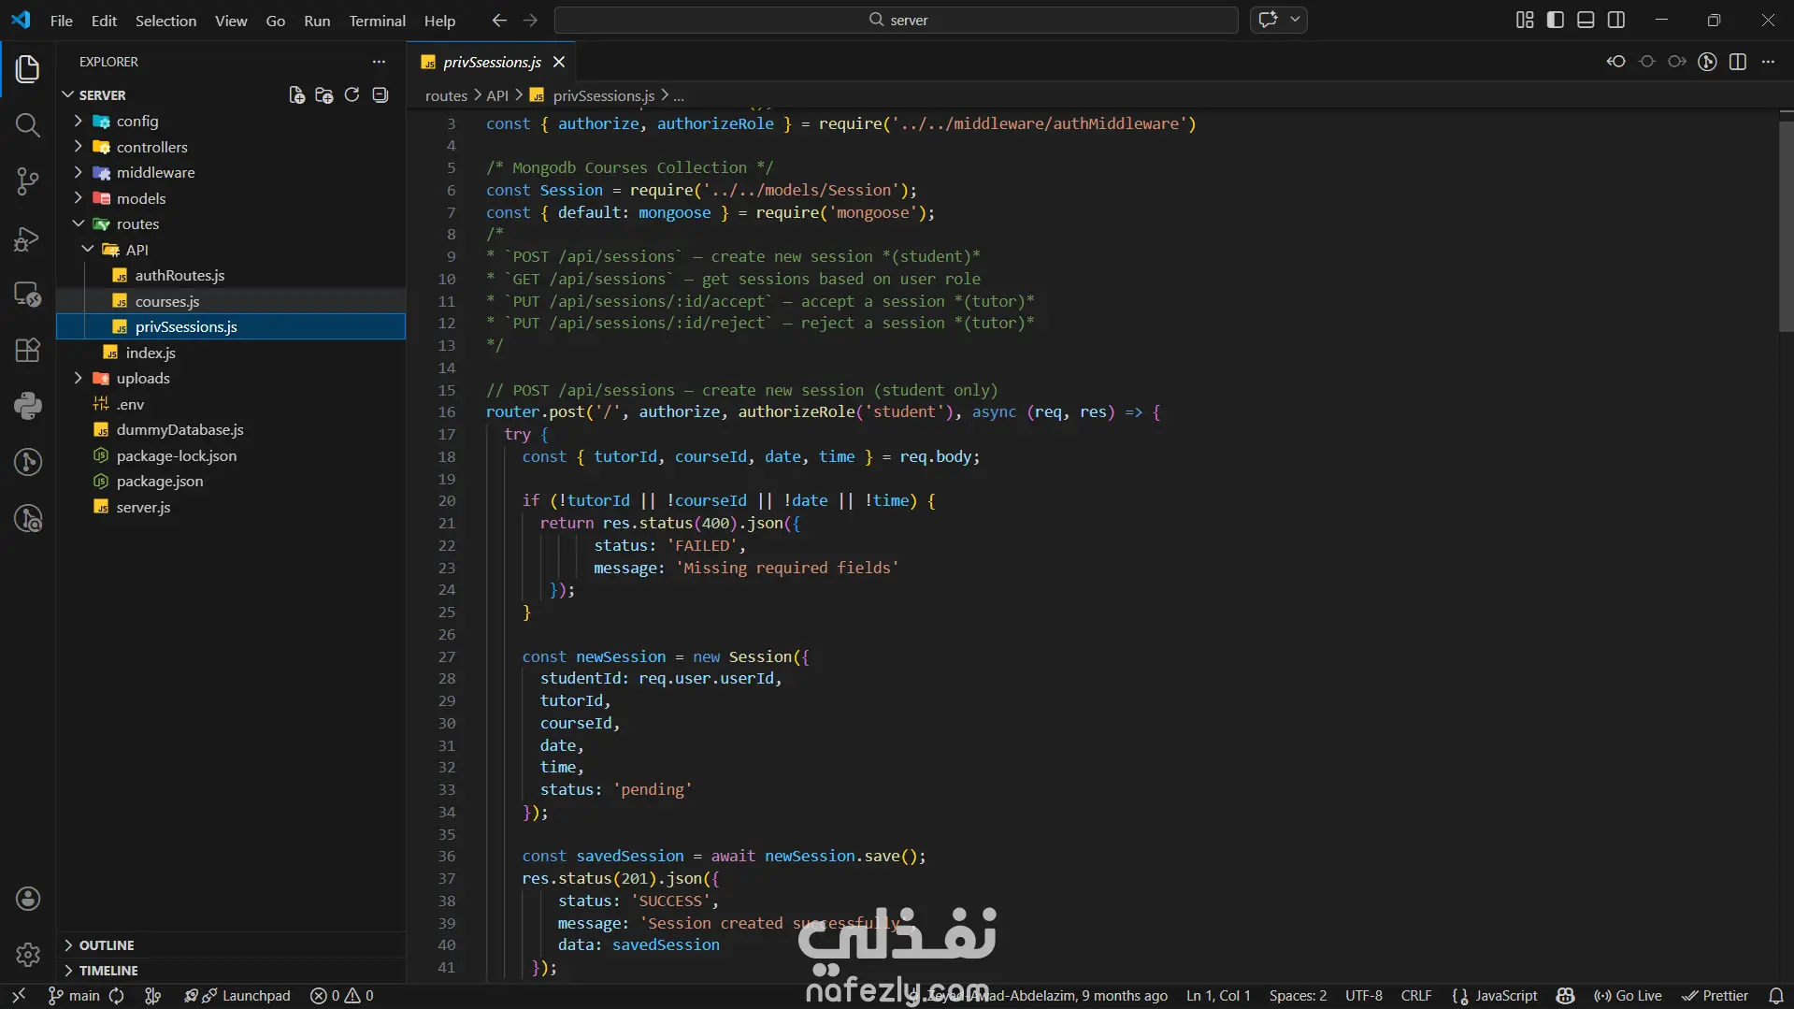Open the authRoutes.js file
This screenshot has height=1009, width=1794.
tap(231, 275)
